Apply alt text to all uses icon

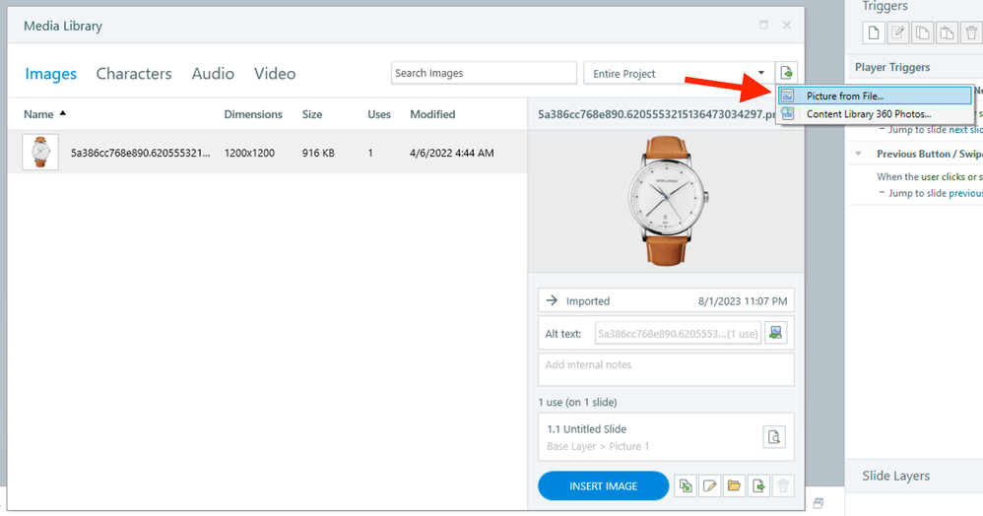(775, 333)
